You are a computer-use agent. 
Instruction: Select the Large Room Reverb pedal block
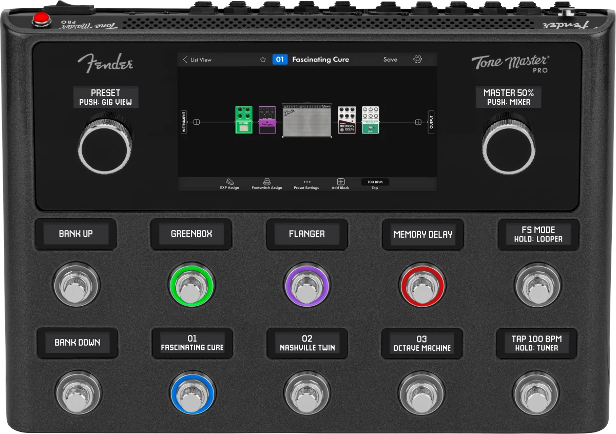coord(370,120)
